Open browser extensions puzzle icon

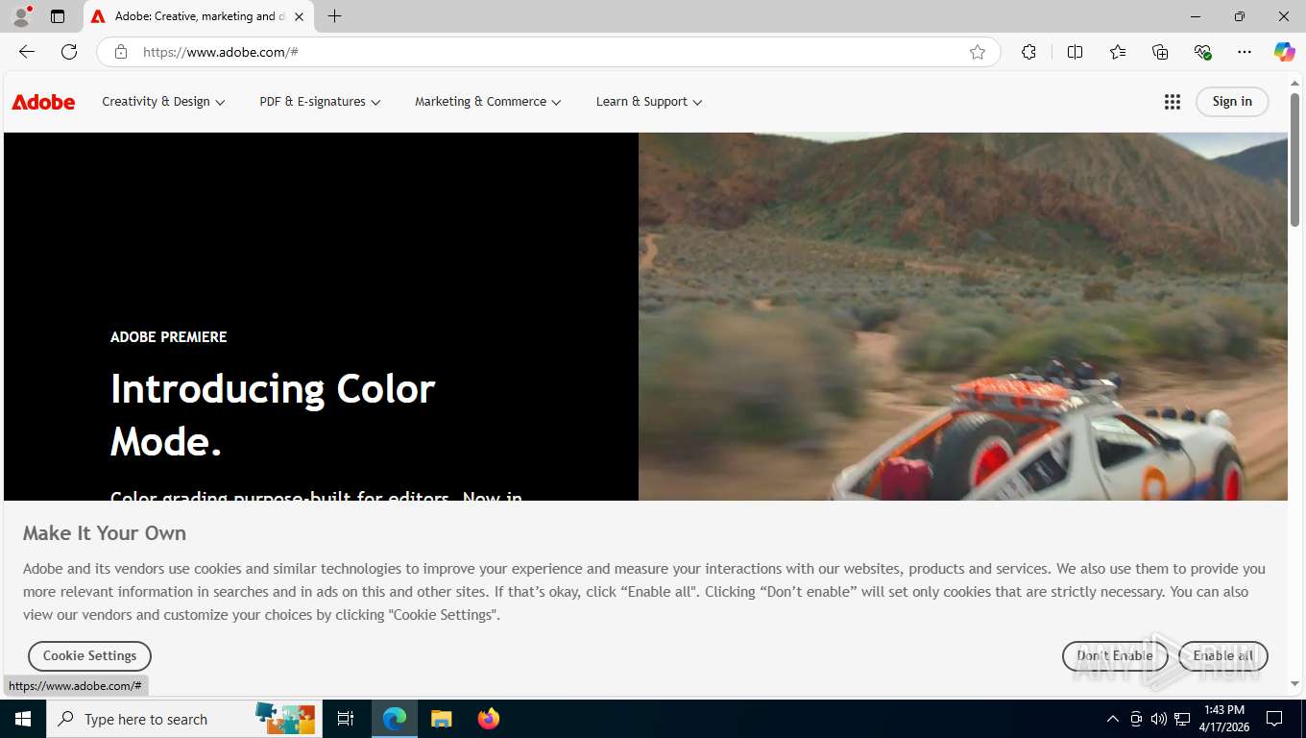point(1028,52)
